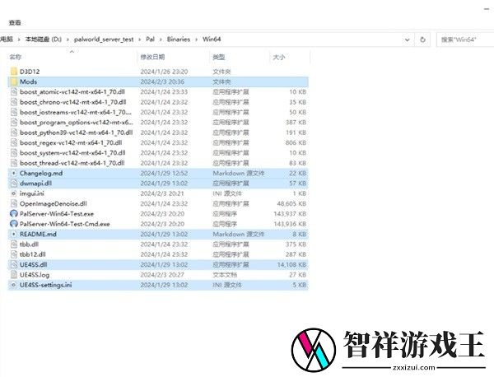Click the 48,605 KB size cell

click(291, 203)
